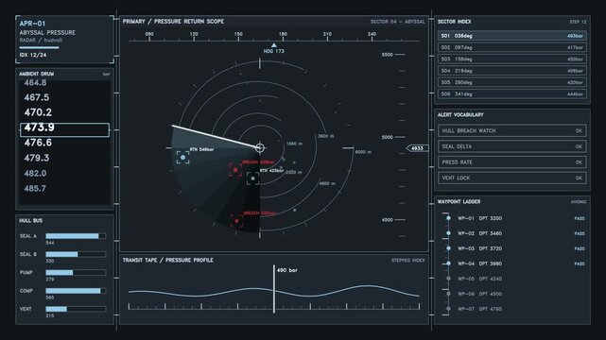
Task: Click the lower red BREACH target reticle
Action: pyautogui.click(x=237, y=221)
